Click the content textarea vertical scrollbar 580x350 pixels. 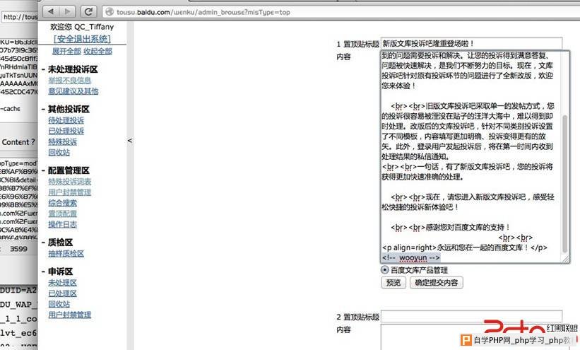click(x=565, y=184)
